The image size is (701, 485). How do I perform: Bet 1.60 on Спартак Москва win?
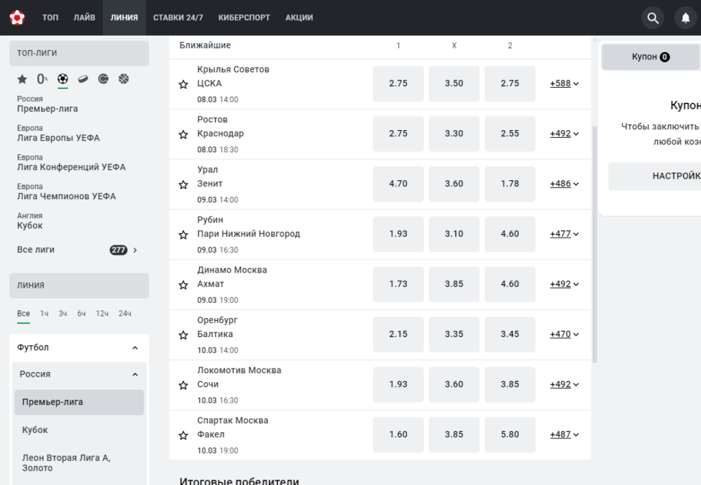coord(398,434)
